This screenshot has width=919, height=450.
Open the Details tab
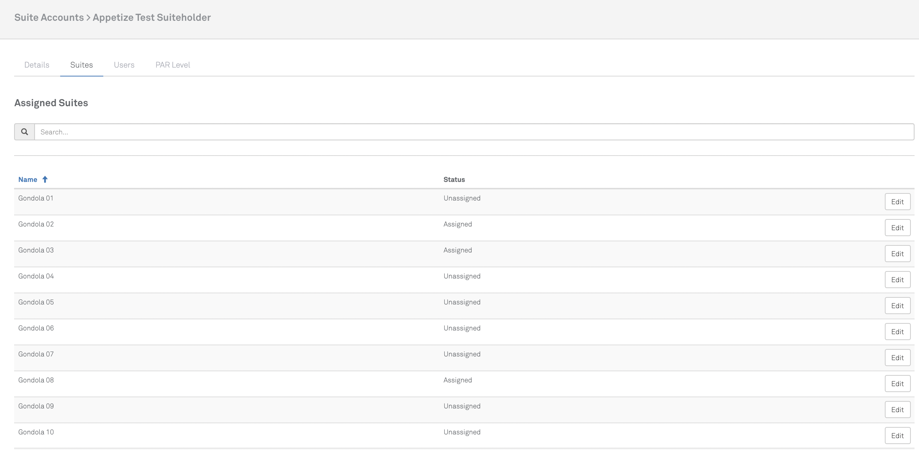[x=37, y=65]
